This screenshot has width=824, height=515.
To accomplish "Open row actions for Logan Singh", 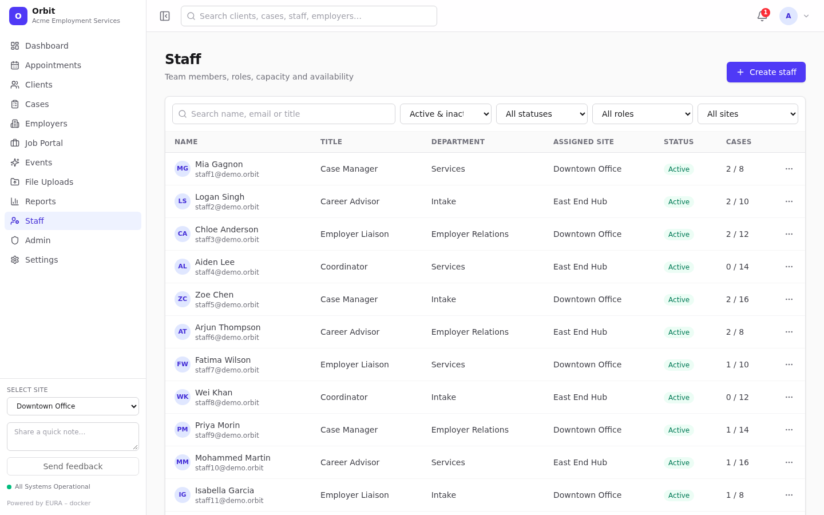I will (789, 201).
